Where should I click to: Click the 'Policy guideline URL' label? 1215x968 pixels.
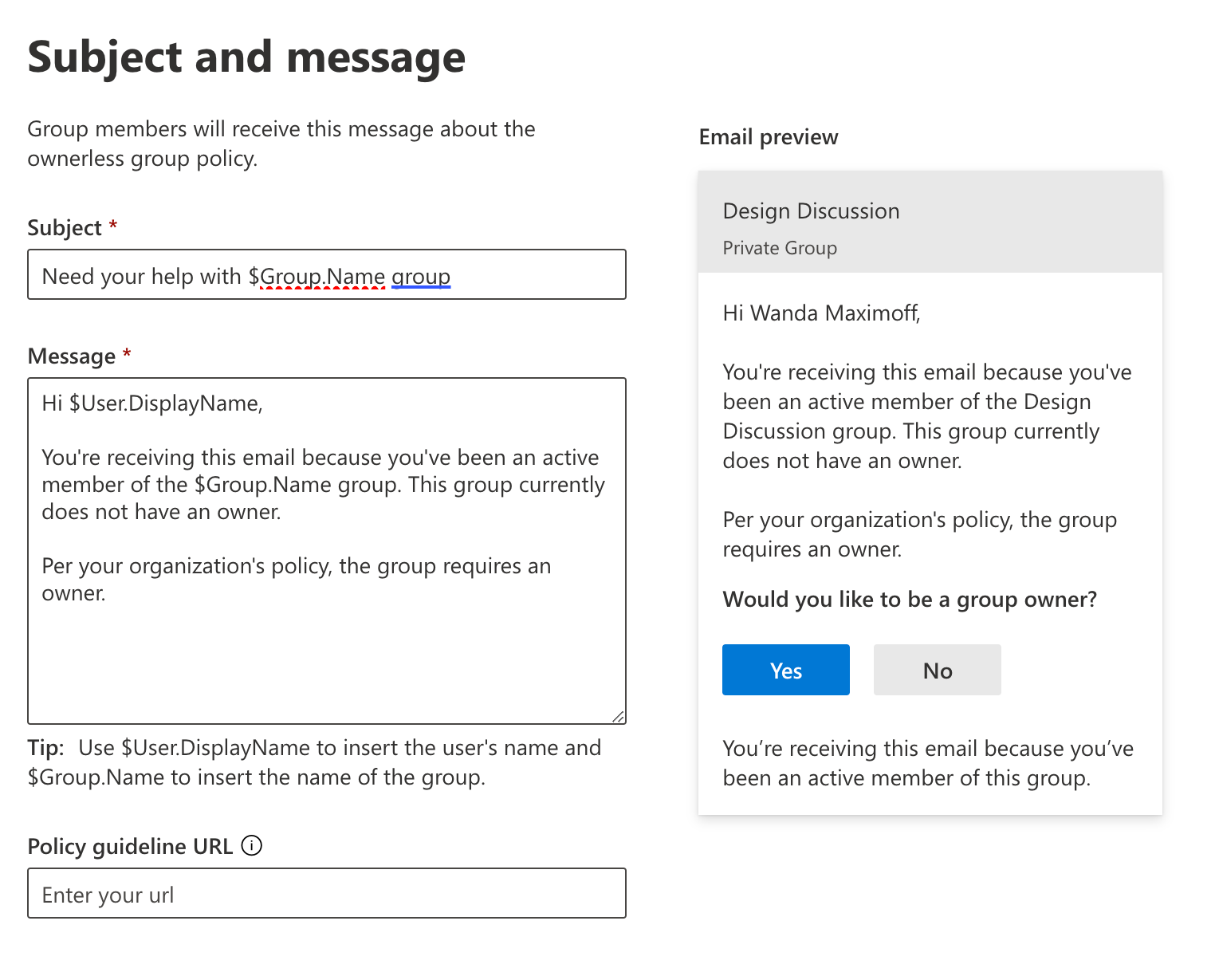pos(130,846)
